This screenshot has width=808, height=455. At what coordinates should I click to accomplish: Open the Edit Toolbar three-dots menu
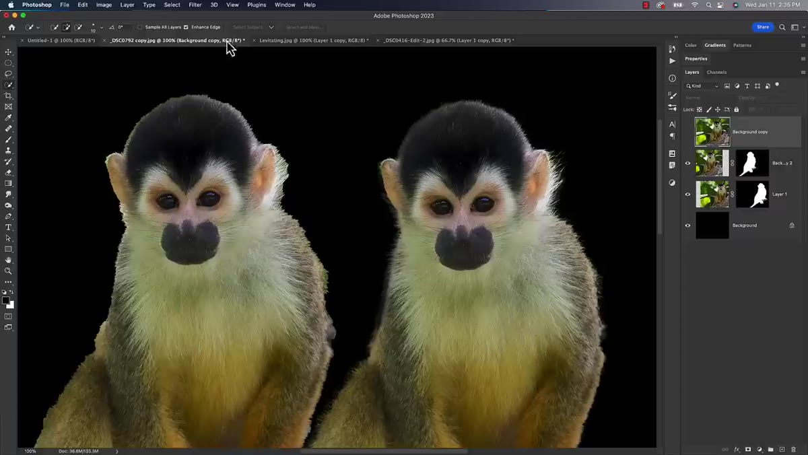[9, 282]
